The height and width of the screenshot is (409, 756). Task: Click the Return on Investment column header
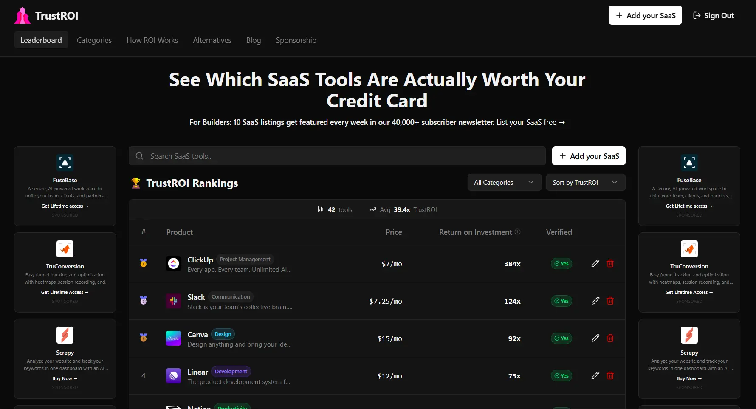tap(476, 232)
